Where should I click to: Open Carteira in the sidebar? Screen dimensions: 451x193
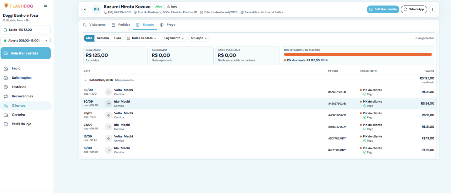[x=26, y=115]
